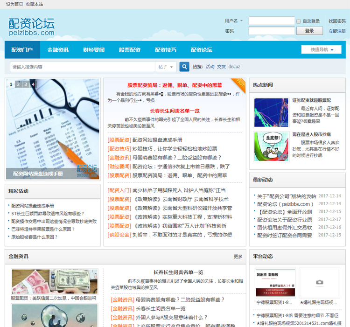Open 证券配资就是股票配 news title
This screenshot has width=350, height=327.
(x=312, y=100)
